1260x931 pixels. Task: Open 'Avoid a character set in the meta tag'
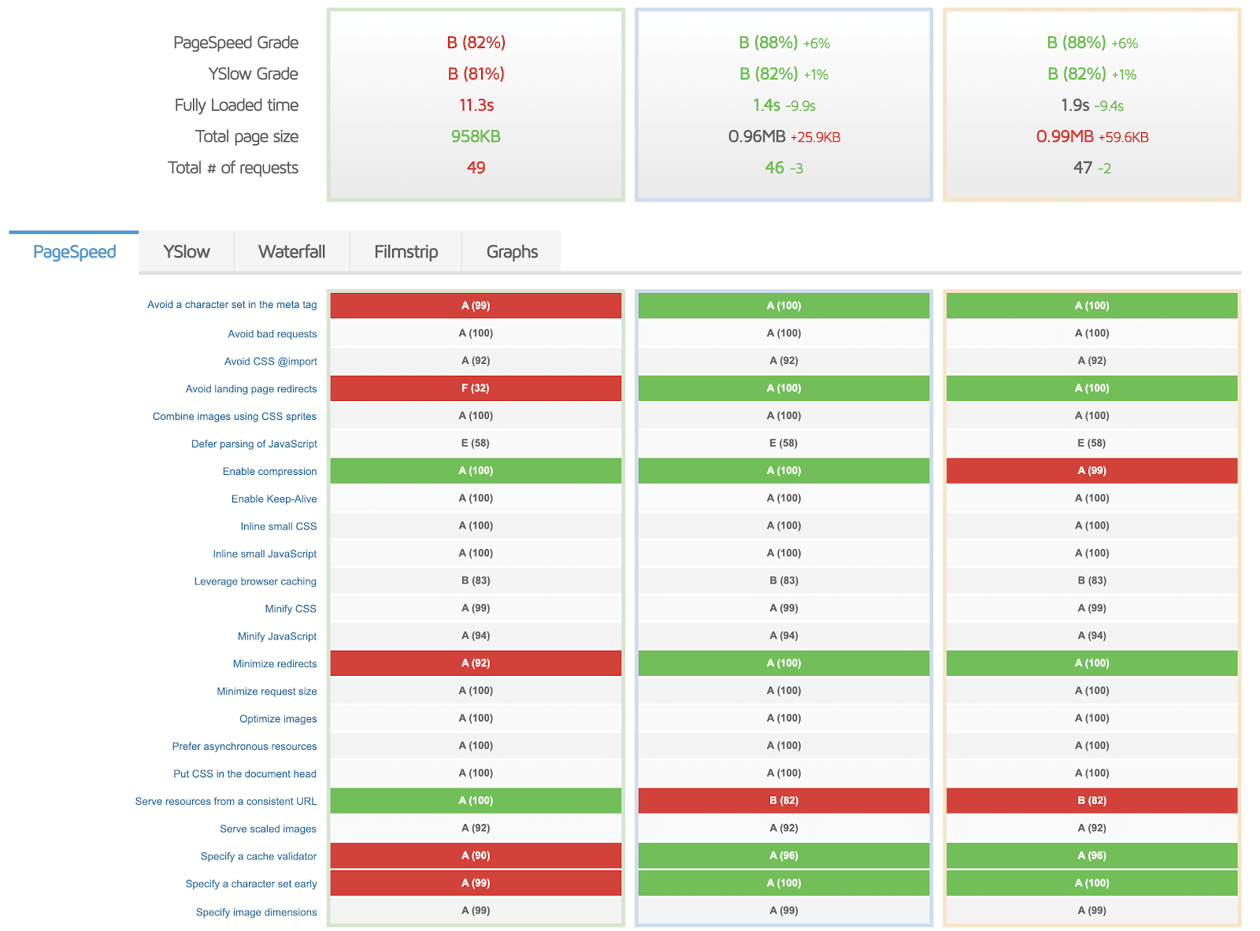pyautogui.click(x=232, y=305)
